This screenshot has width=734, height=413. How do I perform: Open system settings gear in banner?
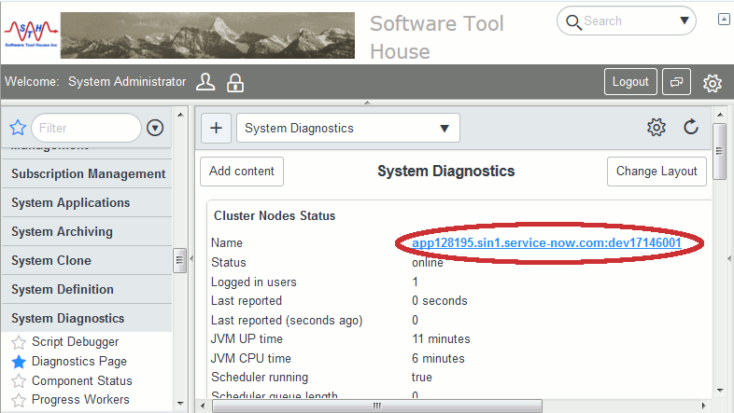(x=712, y=83)
